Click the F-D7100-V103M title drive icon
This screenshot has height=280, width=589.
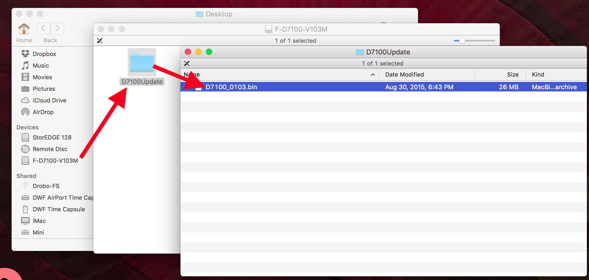coord(268,29)
